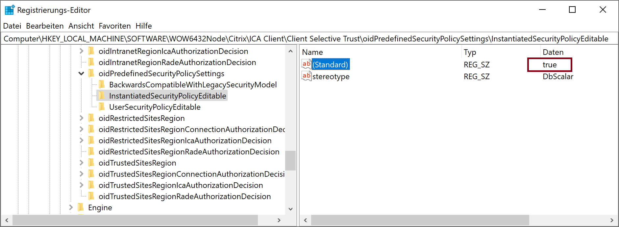This screenshot has height=227, width=619.
Task: Click the string icon beside the stereotype value
Action: point(307,76)
